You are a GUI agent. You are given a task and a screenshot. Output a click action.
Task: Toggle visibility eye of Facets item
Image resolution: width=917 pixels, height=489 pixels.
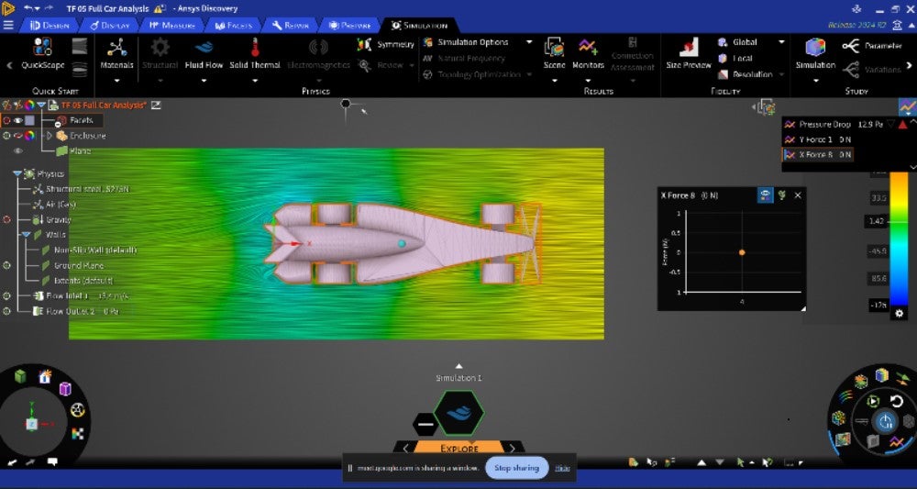18,120
